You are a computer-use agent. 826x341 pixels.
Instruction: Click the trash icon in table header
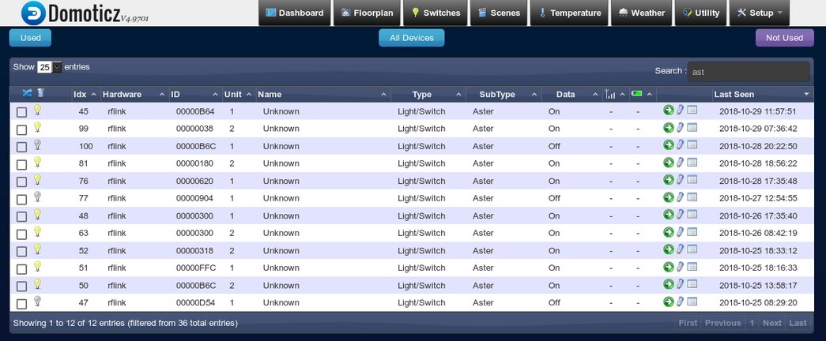[40, 93]
